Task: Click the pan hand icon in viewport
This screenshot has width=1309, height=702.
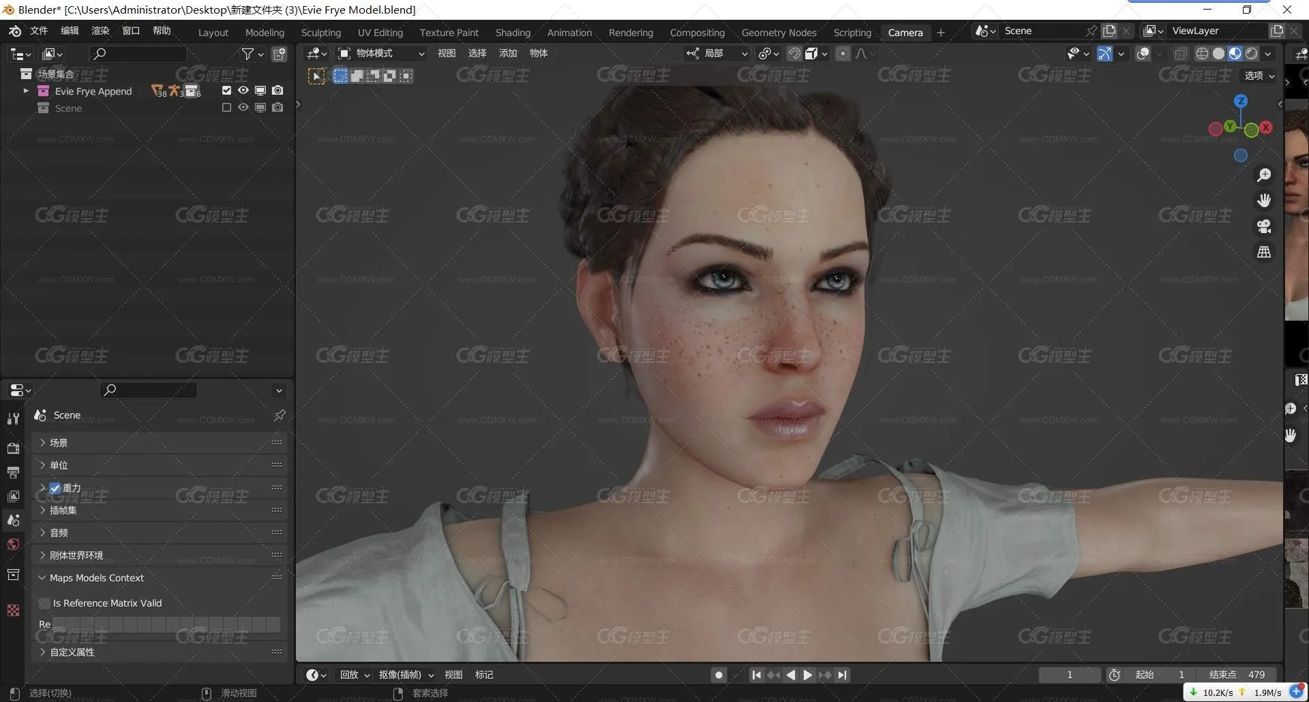Action: (1264, 200)
